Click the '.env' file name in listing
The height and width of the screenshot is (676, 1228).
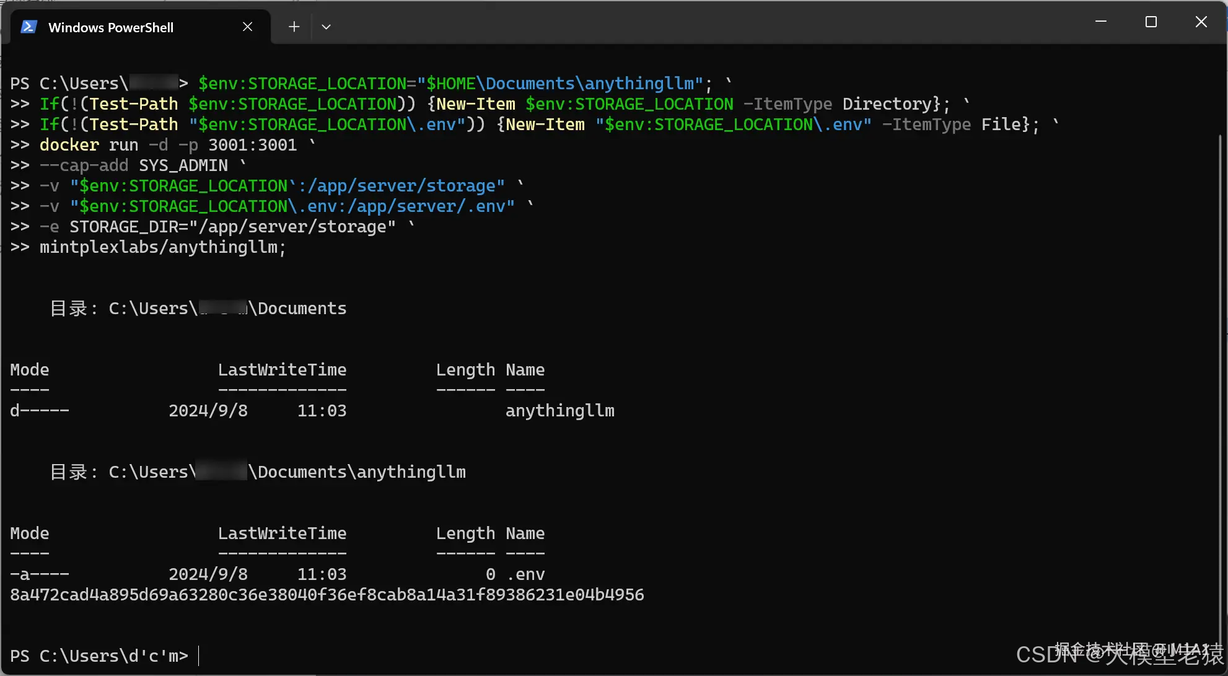pyautogui.click(x=525, y=574)
